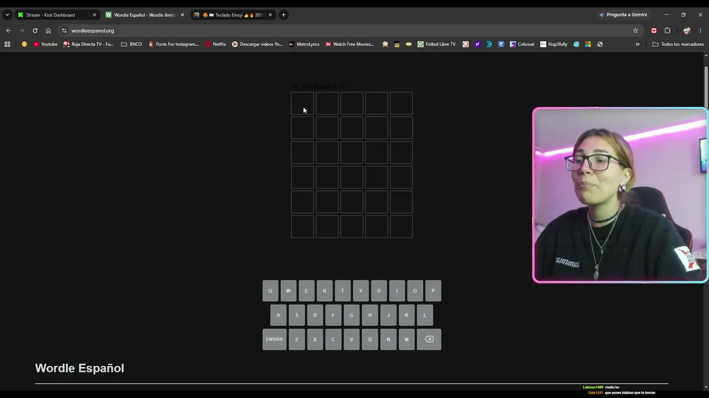The width and height of the screenshot is (709, 398).
Task: Click the site info icon in the address bar
Action: pos(64,30)
